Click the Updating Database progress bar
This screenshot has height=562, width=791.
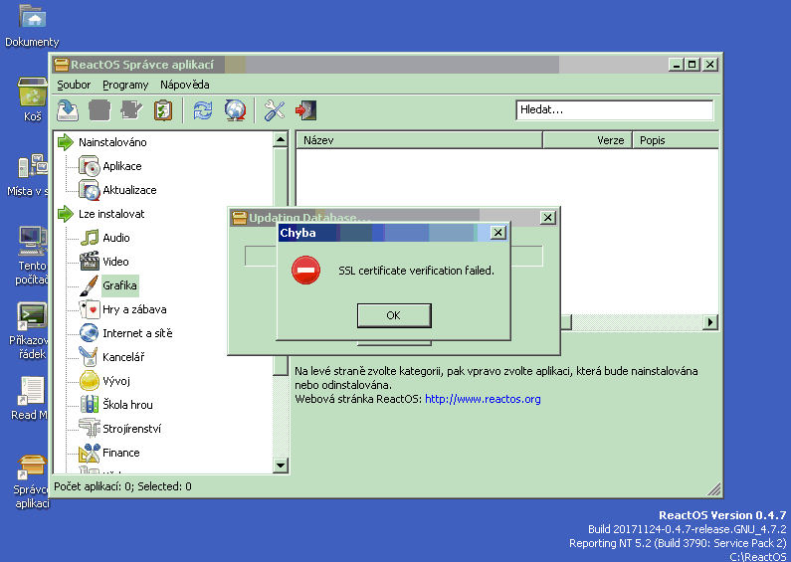[x=394, y=256]
